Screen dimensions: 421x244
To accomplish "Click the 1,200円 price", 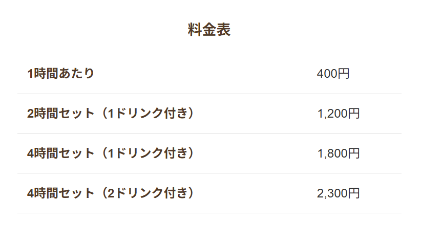I will [339, 114].
